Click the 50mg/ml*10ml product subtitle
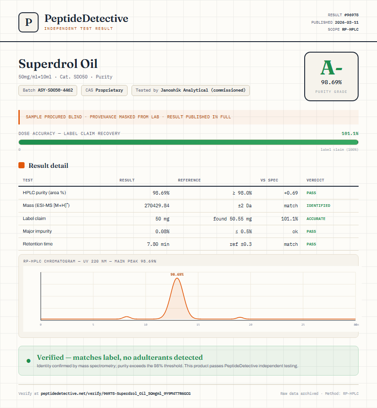Image resolution: width=377 pixels, height=408 pixels. 65,77
